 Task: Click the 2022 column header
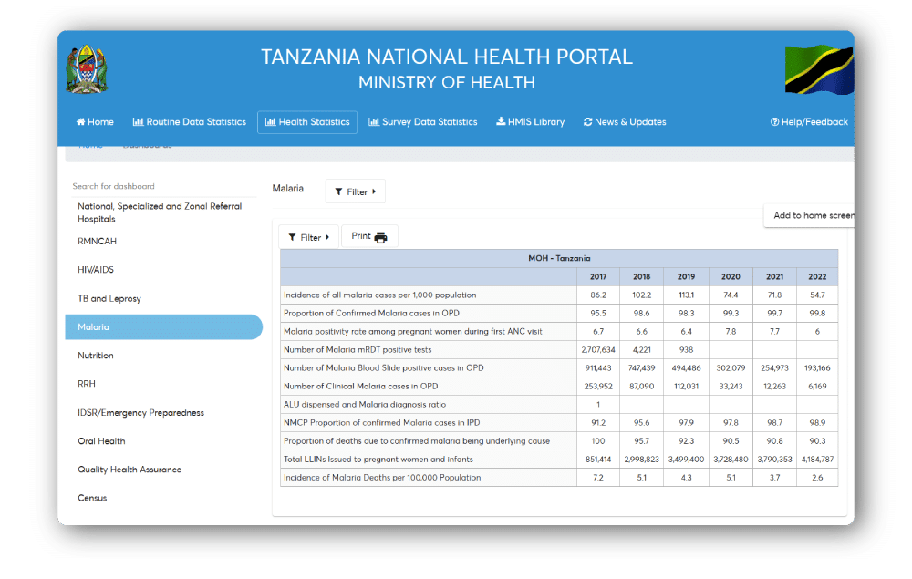click(x=817, y=276)
